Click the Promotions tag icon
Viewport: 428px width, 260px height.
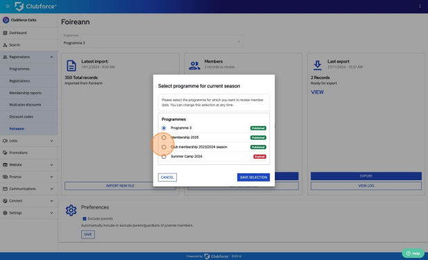5,153
